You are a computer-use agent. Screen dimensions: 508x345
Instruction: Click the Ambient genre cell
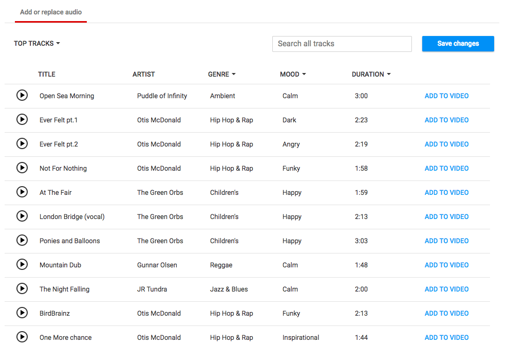[222, 96]
